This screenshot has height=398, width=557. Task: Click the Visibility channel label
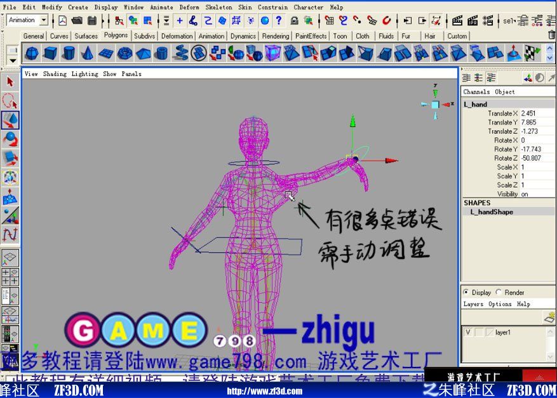507,194
